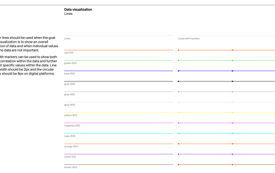Select the violet-700 line without markers
Screen dimensions: 275x173
(119, 154)
